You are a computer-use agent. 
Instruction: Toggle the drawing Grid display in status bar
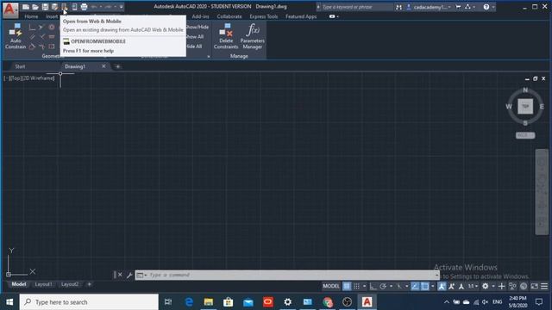[347, 286]
